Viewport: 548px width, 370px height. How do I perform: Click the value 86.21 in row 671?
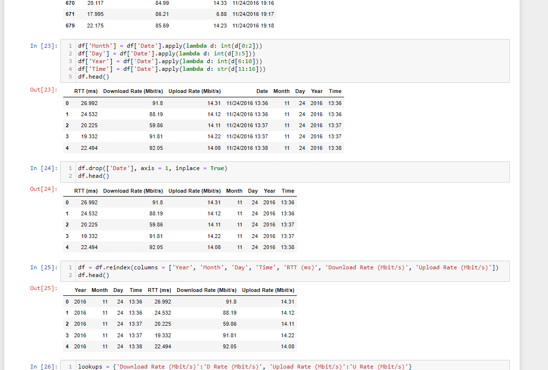(162, 14)
